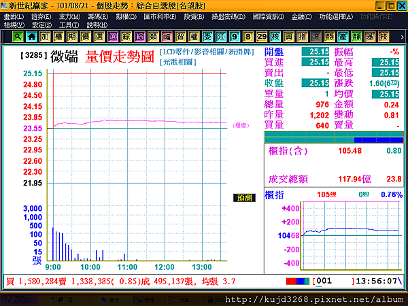Click the 預測 button beside the chart
The height and width of the screenshot is (306, 408).
244,198
